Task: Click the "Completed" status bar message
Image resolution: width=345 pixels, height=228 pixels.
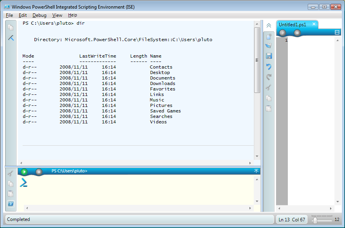Action: click(x=18, y=219)
